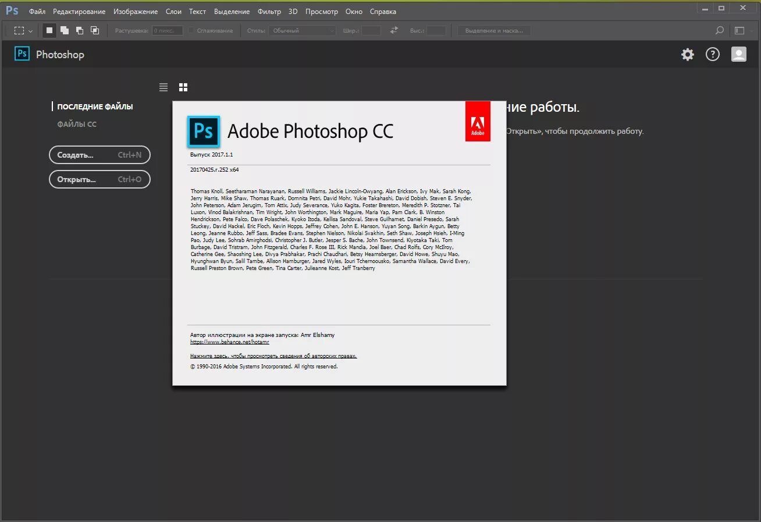Open the Фильтр menu
The height and width of the screenshot is (522, 761).
coord(269,12)
